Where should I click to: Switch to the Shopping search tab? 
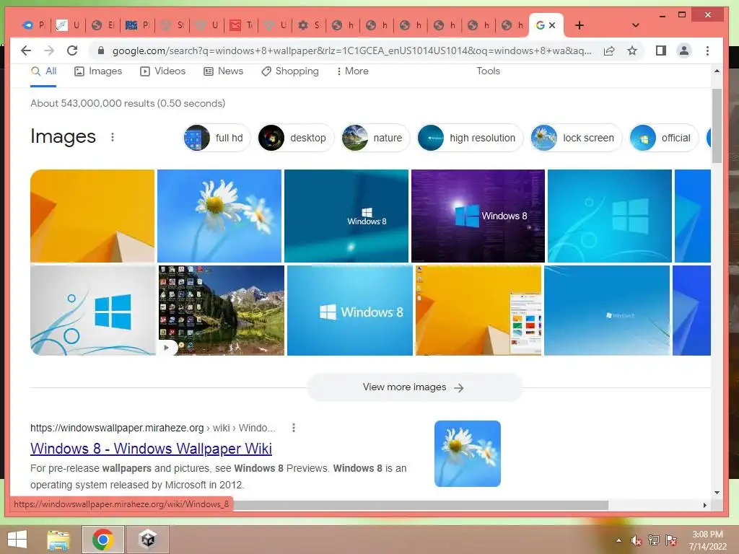click(290, 71)
